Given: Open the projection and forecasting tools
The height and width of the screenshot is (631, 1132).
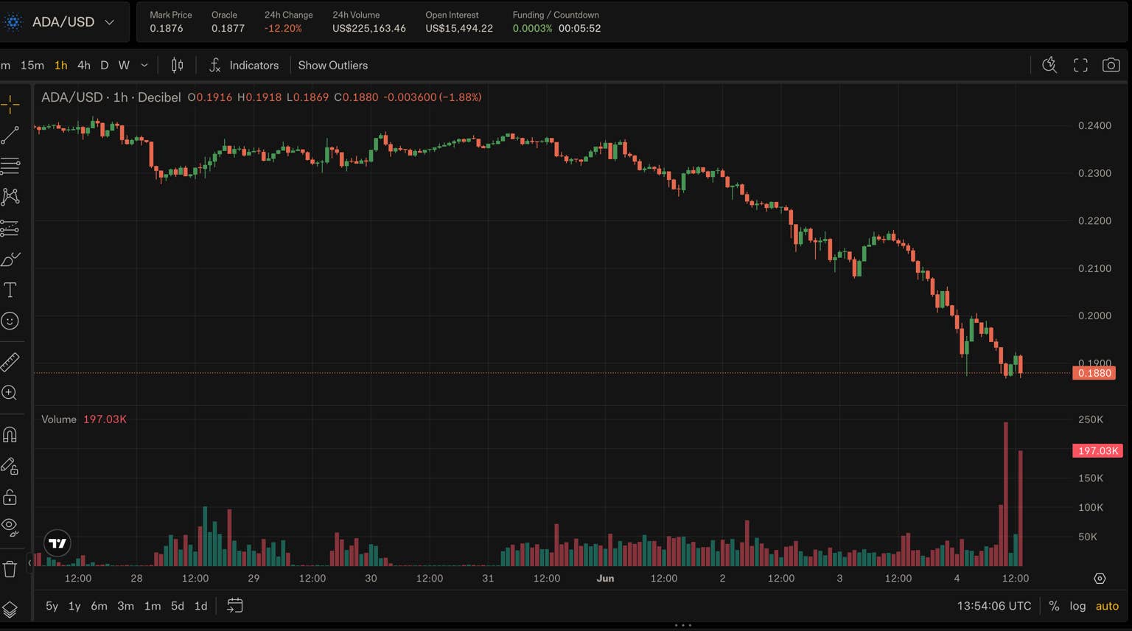Looking at the screenshot, I should point(10,229).
